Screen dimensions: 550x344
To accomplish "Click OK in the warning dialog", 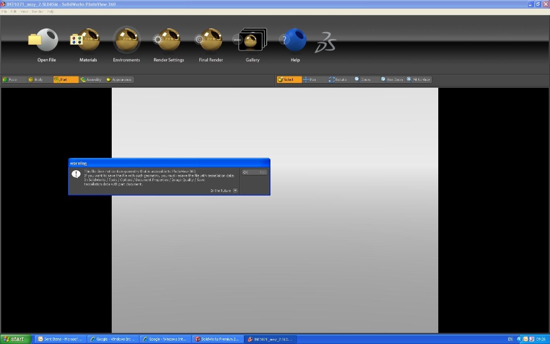I will pos(254,173).
